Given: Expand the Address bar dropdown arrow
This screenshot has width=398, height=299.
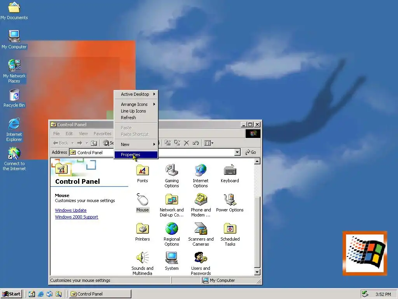Looking at the screenshot, I should (237, 152).
